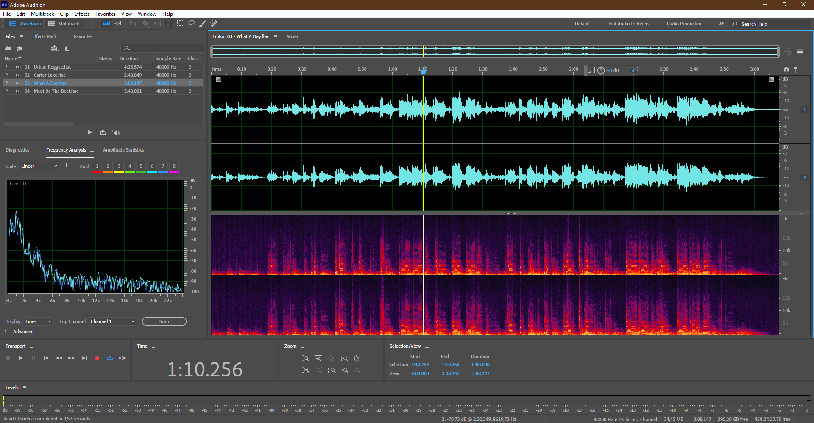Select the Lasso Selection tool
Screen dimensions: 814x423
click(x=191, y=23)
